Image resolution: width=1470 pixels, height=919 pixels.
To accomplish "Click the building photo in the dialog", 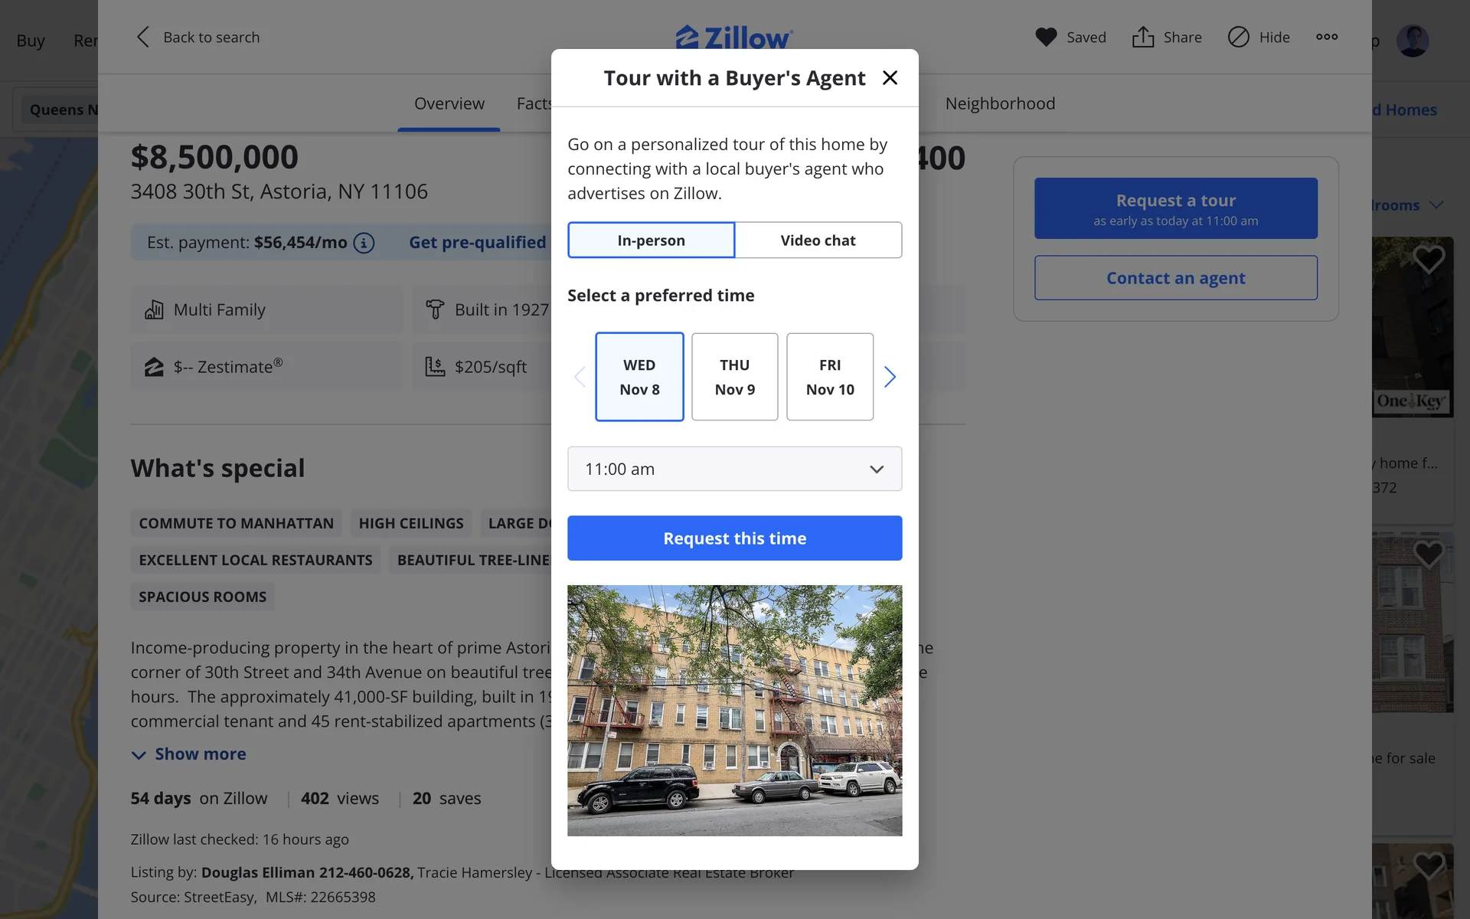I will point(734,710).
